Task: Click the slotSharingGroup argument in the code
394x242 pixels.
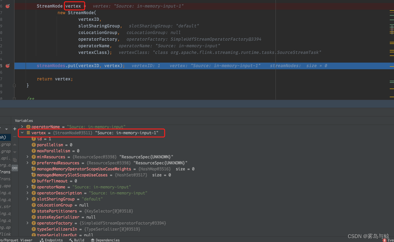Action: coord(99,26)
